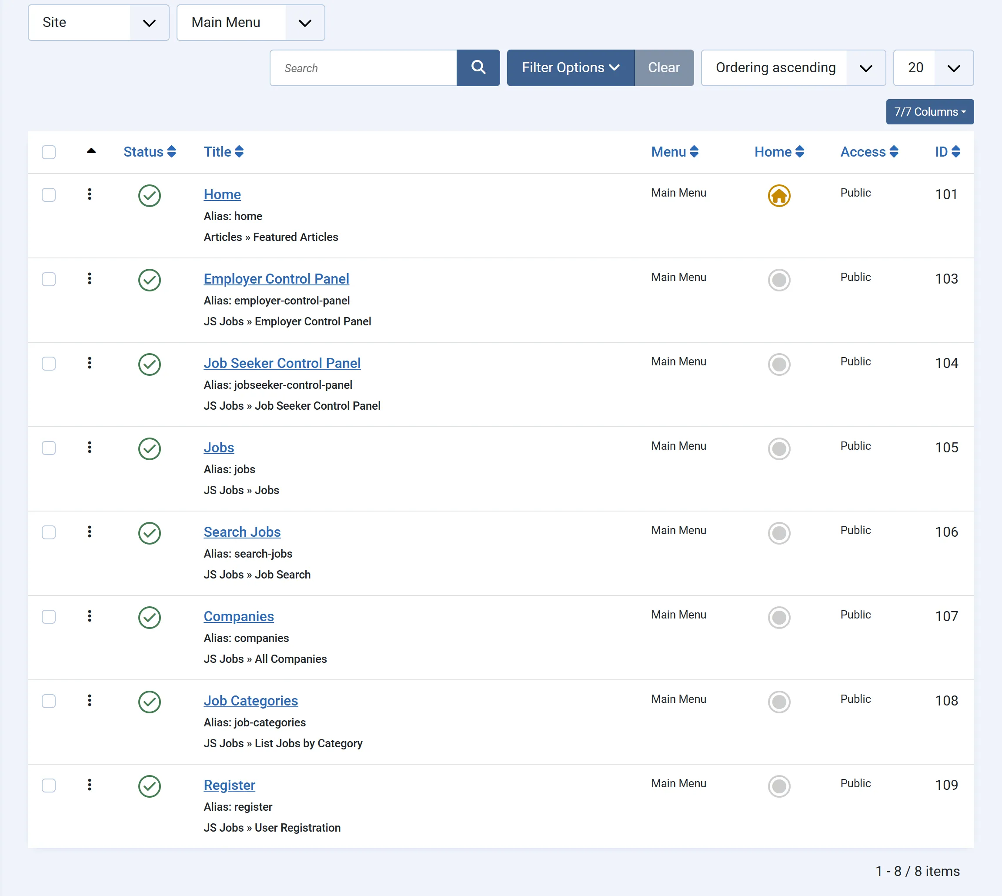This screenshot has height=896, width=1002.
Task: Toggle status check for Register item
Action: click(x=150, y=786)
